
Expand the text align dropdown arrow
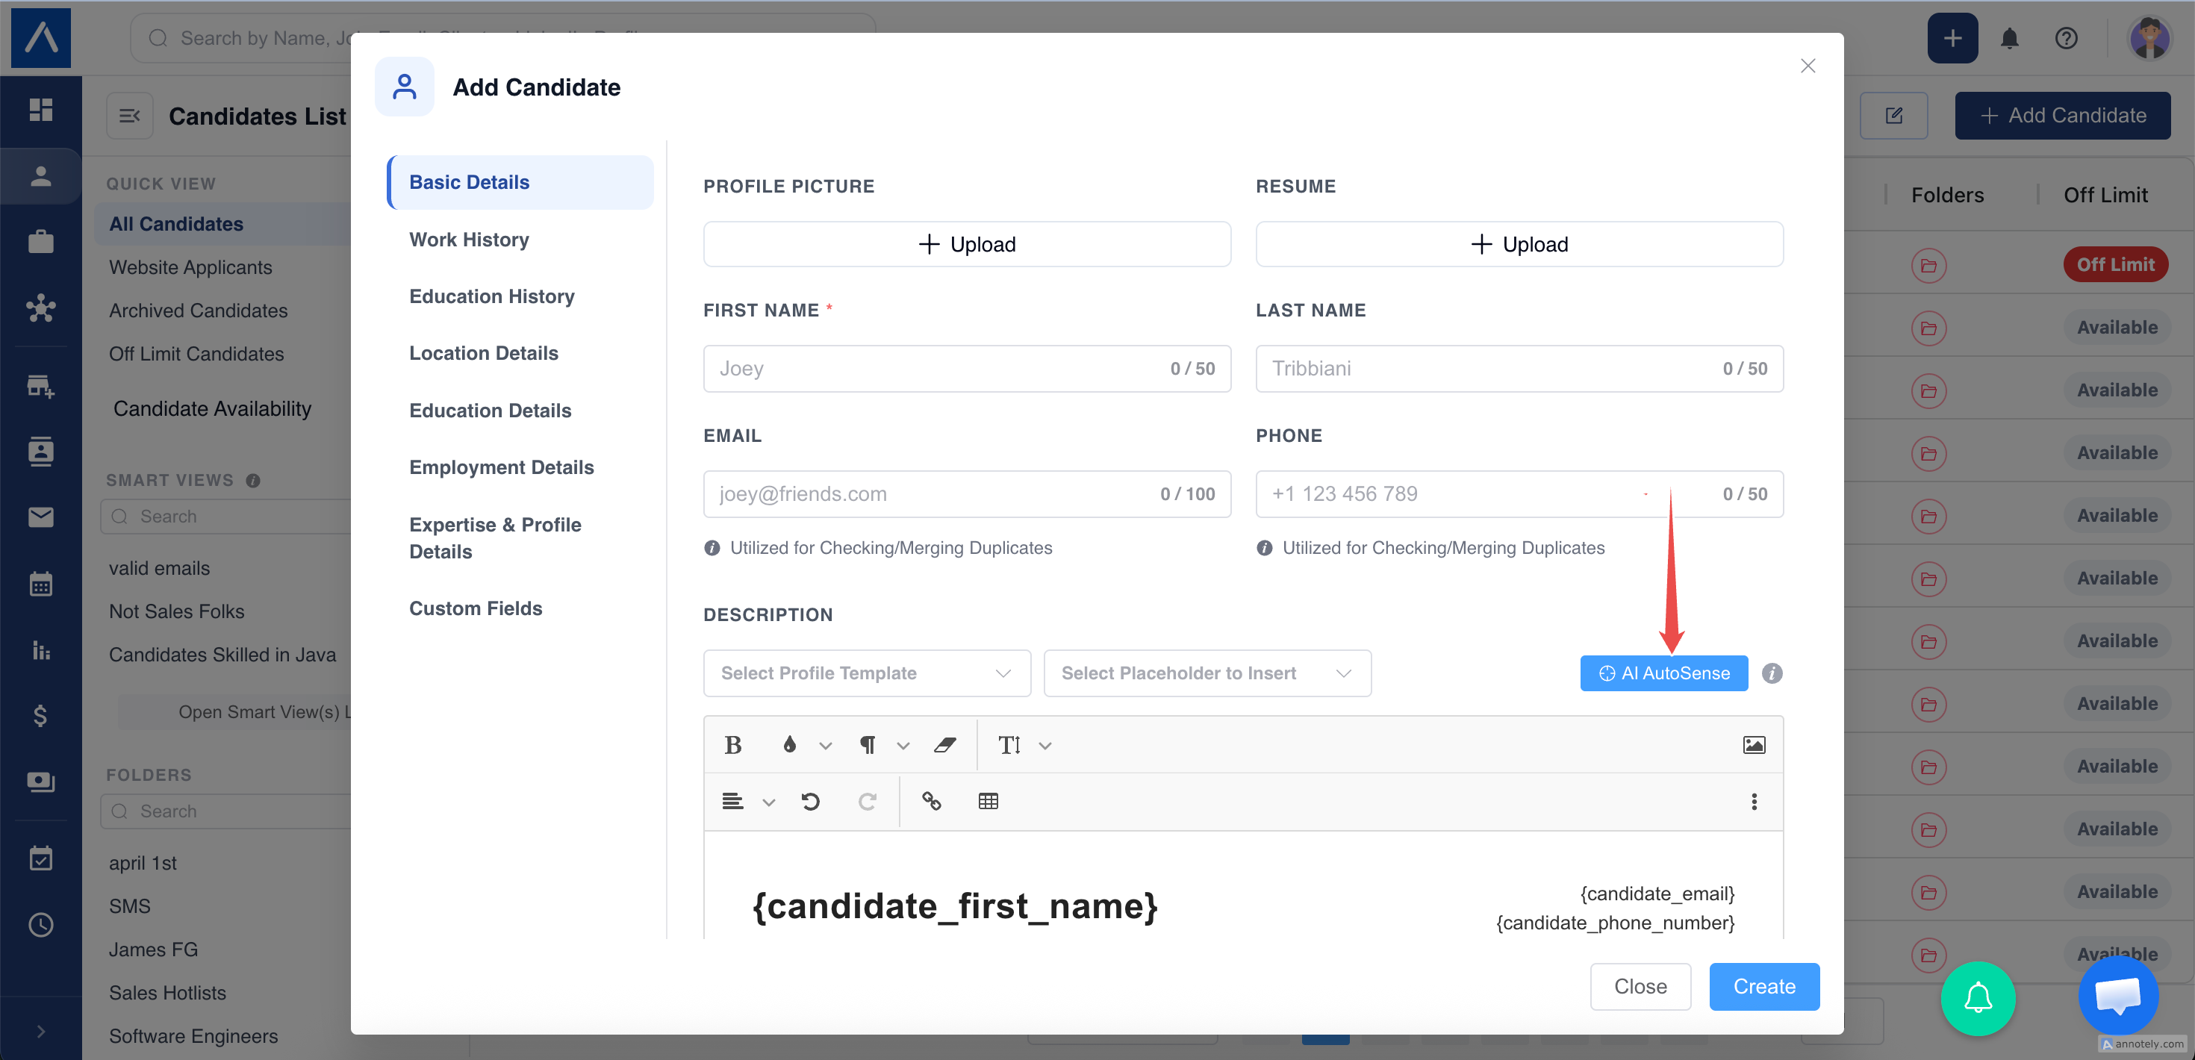tap(768, 802)
